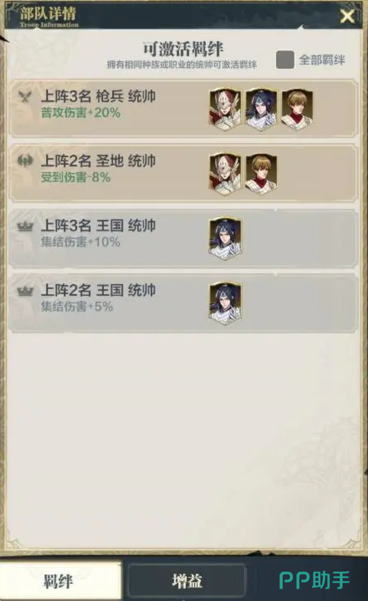The width and height of the screenshot is (368, 601).
Task: Tap the brown-haired commander portrait in 圣地 row
Action: click(x=261, y=174)
